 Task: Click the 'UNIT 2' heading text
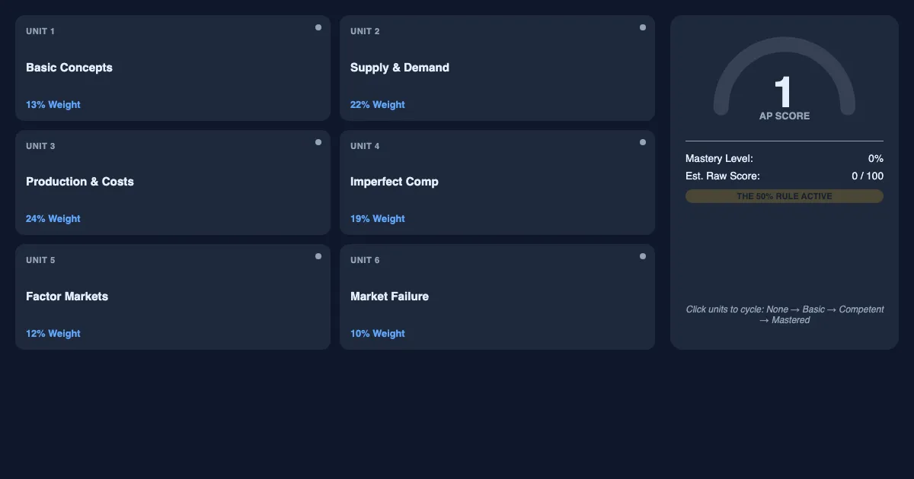pyautogui.click(x=365, y=31)
